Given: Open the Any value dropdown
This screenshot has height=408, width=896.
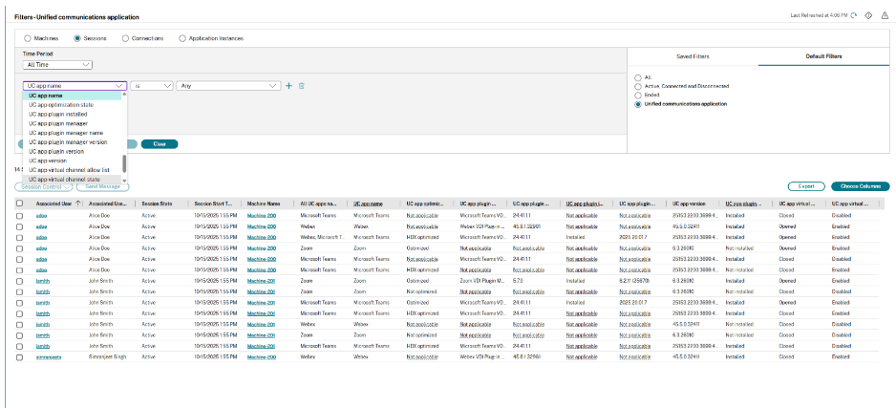Looking at the screenshot, I should pyautogui.click(x=228, y=86).
